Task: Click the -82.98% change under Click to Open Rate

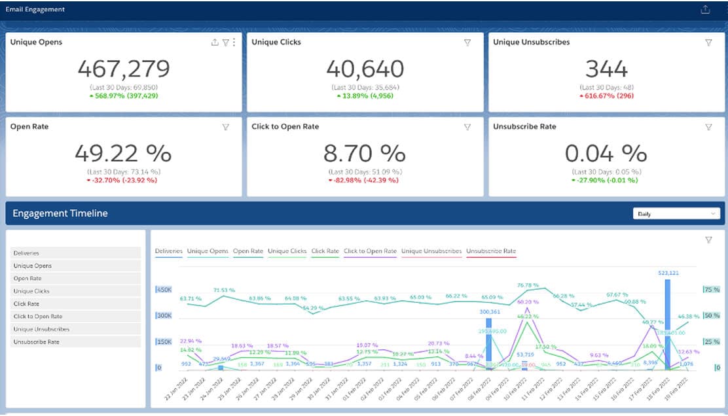Action: pyautogui.click(x=363, y=181)
